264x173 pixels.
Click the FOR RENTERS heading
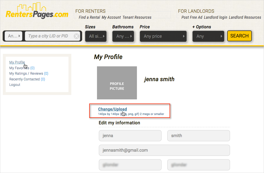[91, 11]
